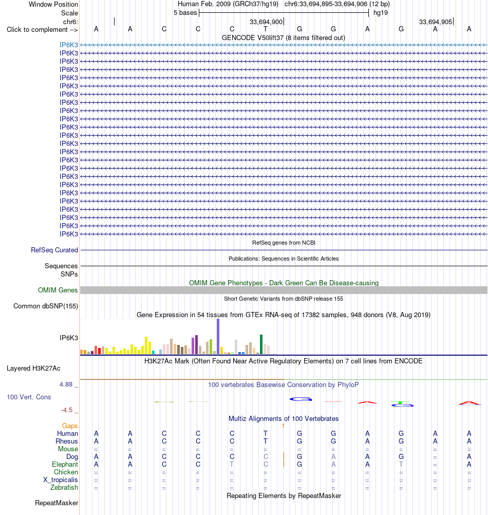Select the 'X_tropicalis' alignment row label
The height and width of the screenshot is (515, 488).
(x=61, y=480)
